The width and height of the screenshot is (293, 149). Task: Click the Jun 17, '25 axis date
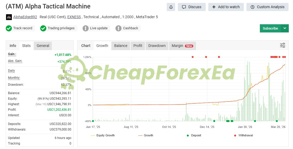click(93, 127)
